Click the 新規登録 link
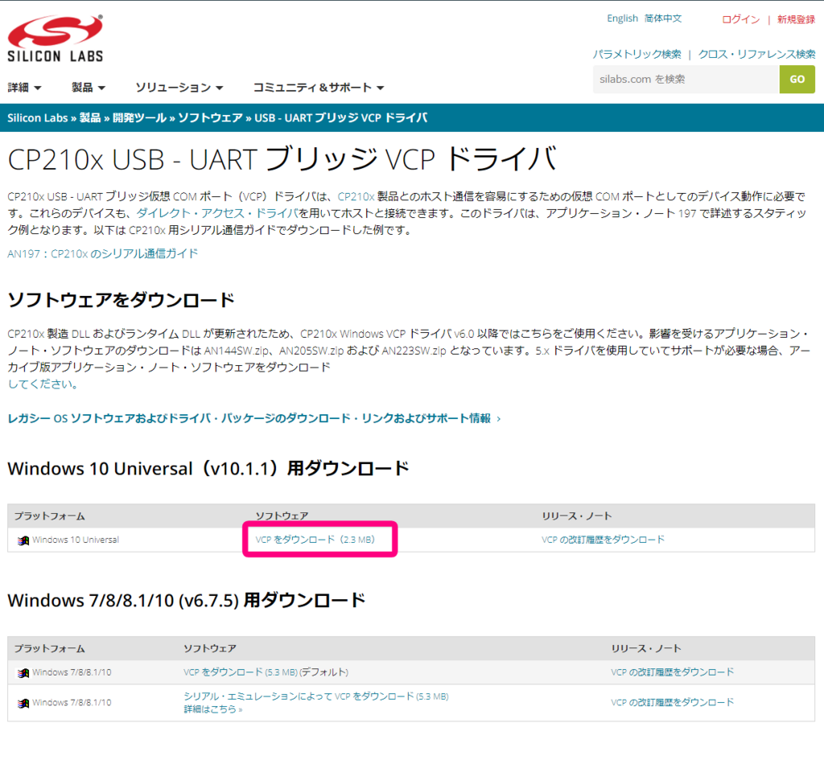 pyautogui.click(x=796, y=19)
